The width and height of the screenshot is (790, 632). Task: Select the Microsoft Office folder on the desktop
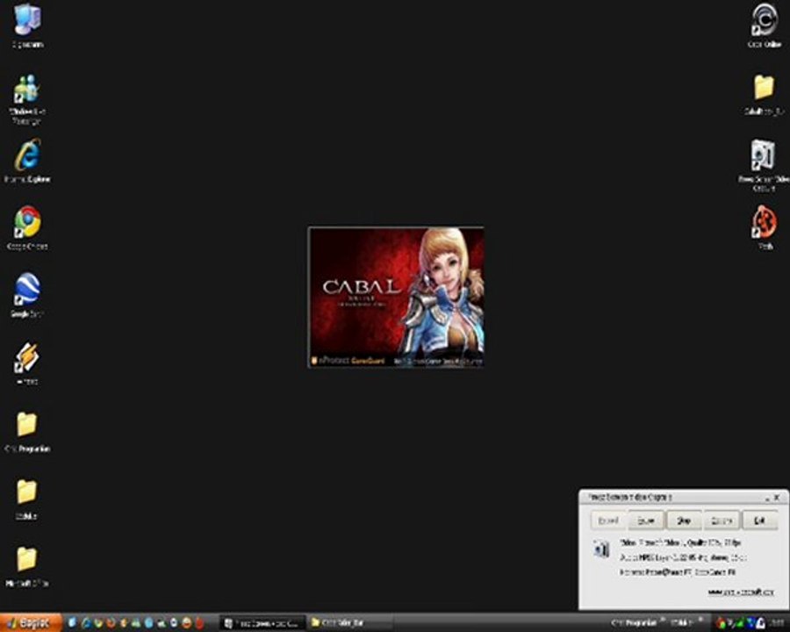pos(27,567)
